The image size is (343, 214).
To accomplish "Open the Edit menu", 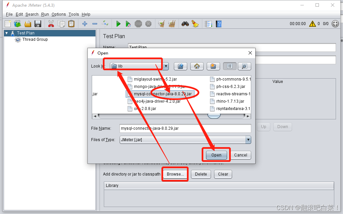I will 19,14.
